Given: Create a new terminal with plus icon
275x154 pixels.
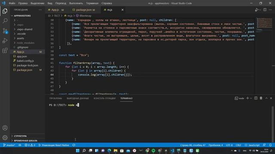Looking at the screenshot, I should pos(247,98).
